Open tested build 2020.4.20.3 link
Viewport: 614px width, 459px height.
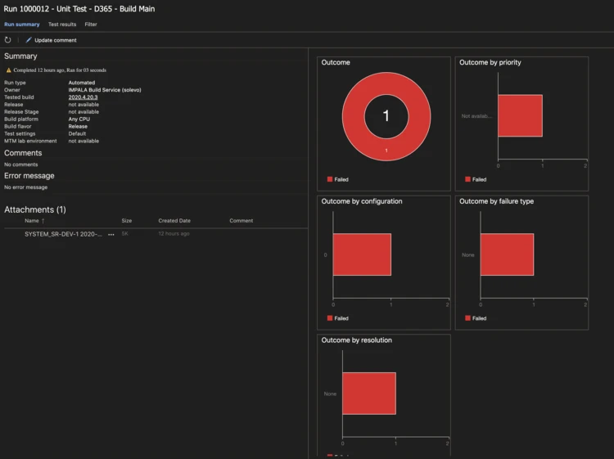click(x=83, y=97)
